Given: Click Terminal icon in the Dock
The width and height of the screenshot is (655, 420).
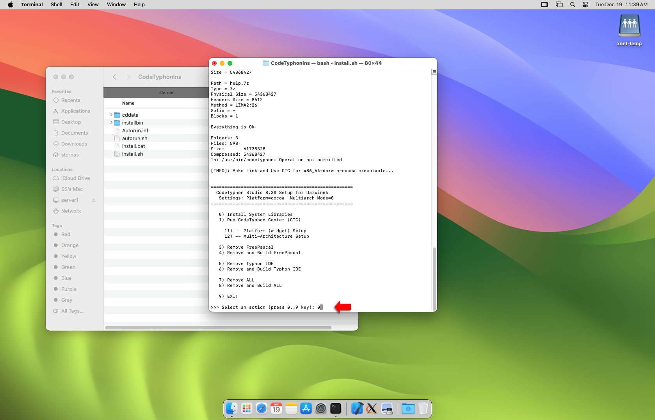Looking at the screenshot, I should click(x=336, y=409).
